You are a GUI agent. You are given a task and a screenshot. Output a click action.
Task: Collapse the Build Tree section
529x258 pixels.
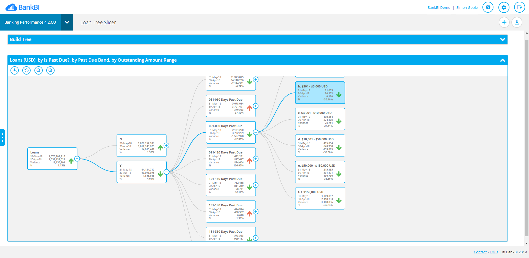tap(502, 39)
